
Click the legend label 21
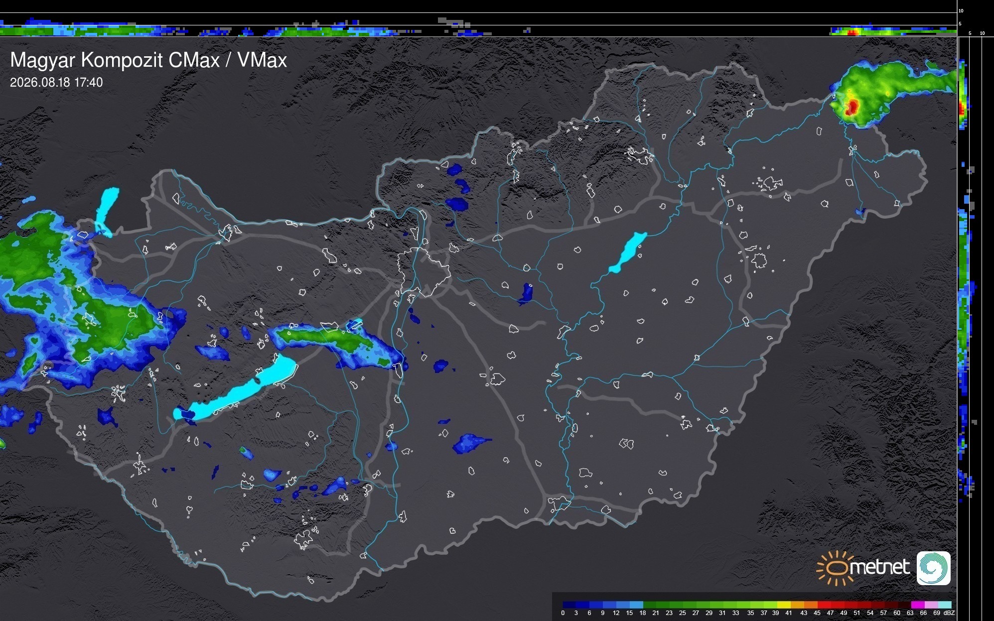coord(656,613)
